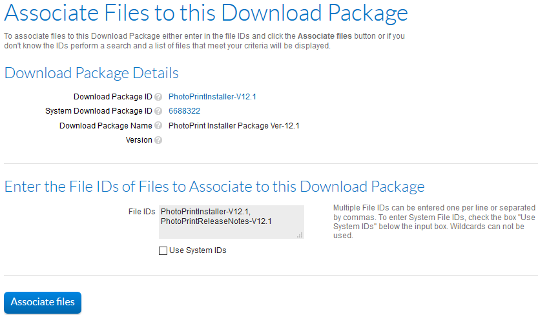Click the main Associate Files page title
This screenshot has height=315, width=538.
point(206,13)
